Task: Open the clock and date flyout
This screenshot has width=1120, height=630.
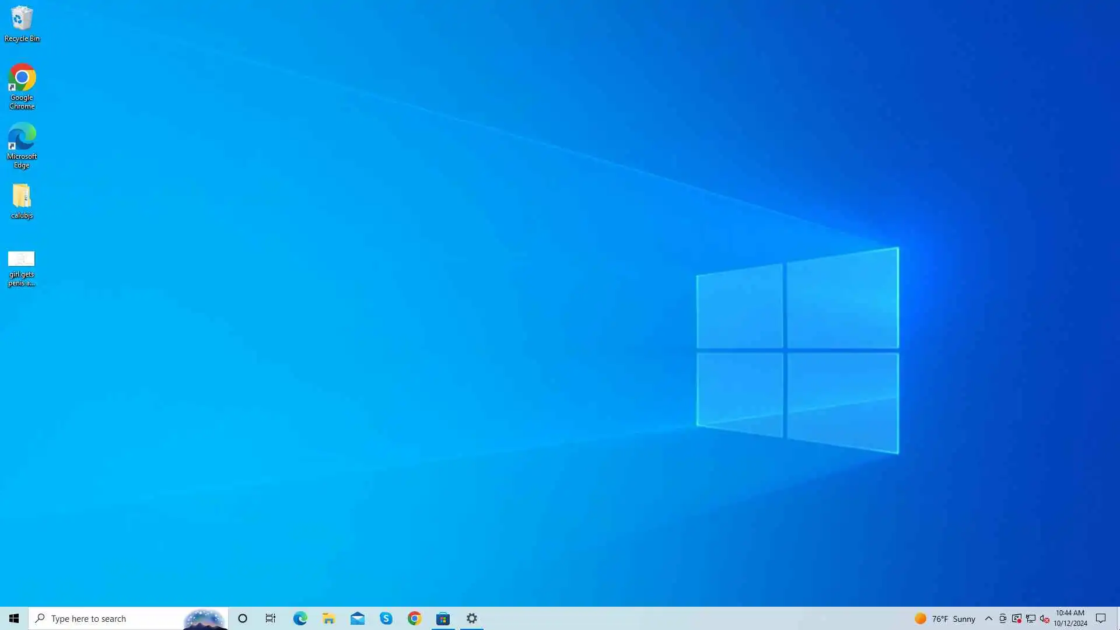Action: pyautogui.click(x=1070, y=618)
